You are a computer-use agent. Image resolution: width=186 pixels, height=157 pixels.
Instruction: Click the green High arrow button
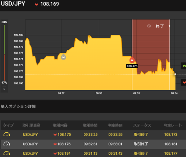click(x=184, y=66)
